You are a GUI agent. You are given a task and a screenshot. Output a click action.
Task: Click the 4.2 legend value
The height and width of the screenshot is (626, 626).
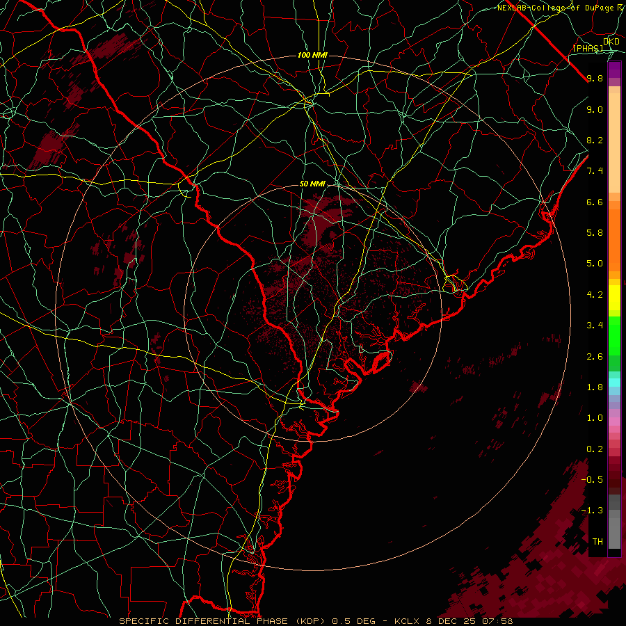(x=595, y=295)
